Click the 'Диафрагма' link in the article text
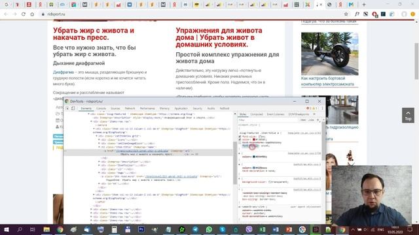This screenshot has width=419, height=235. pyautogui.click(x=64, y=72)
